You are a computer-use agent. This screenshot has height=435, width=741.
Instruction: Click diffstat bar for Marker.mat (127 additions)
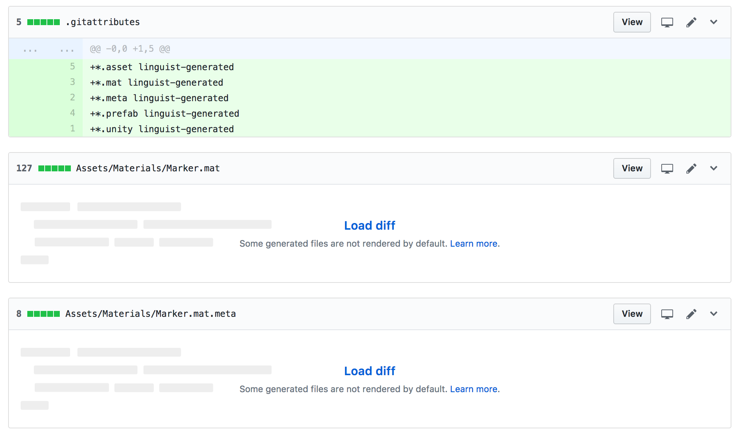click(x=55, y=168)
